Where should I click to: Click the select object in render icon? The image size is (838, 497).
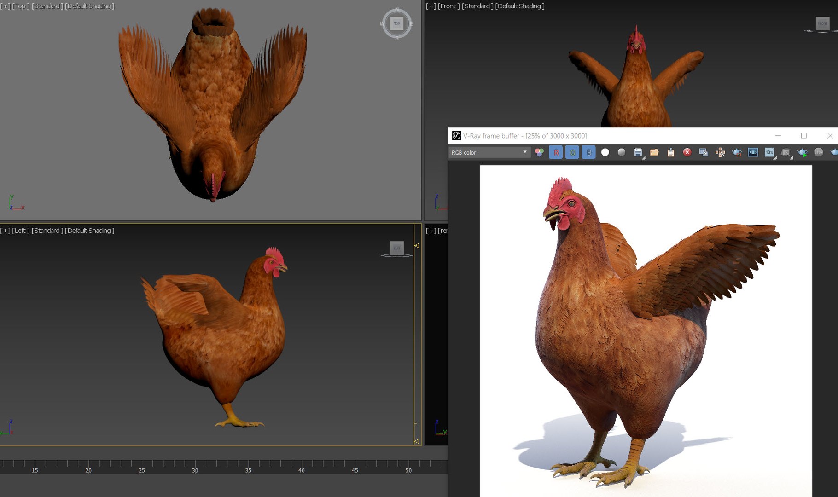click(x=786, y=152)
